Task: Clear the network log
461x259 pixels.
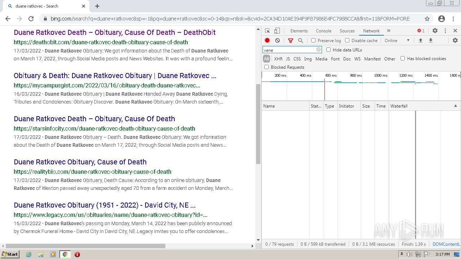Action: pyautogui.click(x=277, y=41)
